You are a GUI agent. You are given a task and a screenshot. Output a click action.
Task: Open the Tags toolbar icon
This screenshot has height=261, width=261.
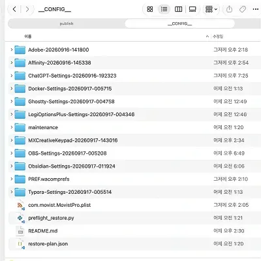click(x=243, y=9)
